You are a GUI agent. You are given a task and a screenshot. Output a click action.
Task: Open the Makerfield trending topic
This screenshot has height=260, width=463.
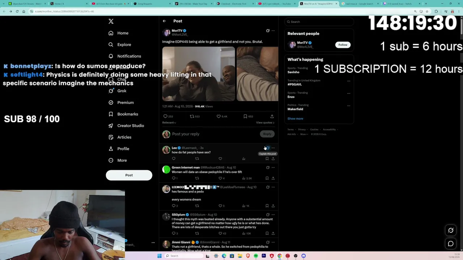click(295, 109)
